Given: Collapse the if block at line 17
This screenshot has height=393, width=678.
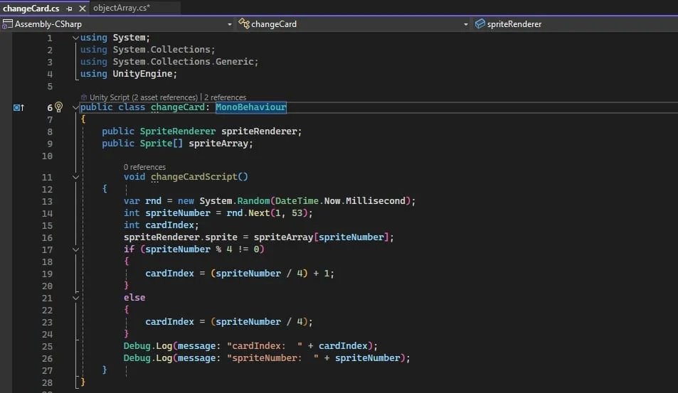Looking at the screenshot, I should pyautogui.click(x=75, y=249).
